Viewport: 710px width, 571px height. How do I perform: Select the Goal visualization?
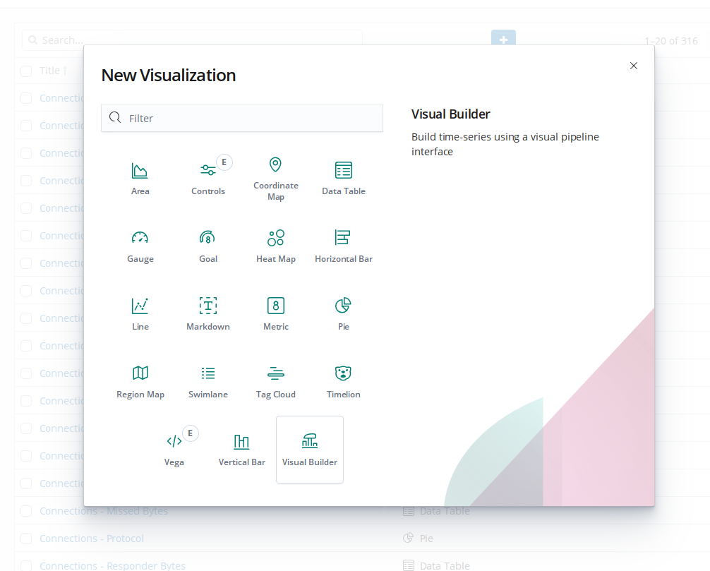pyautogui.click(x=207, y=246)
